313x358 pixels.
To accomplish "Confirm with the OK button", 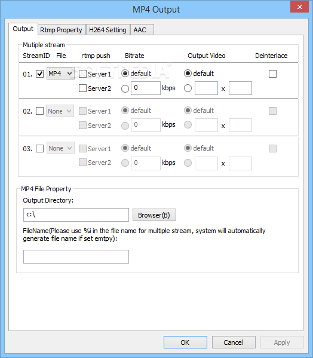I will tap(185, 342).
